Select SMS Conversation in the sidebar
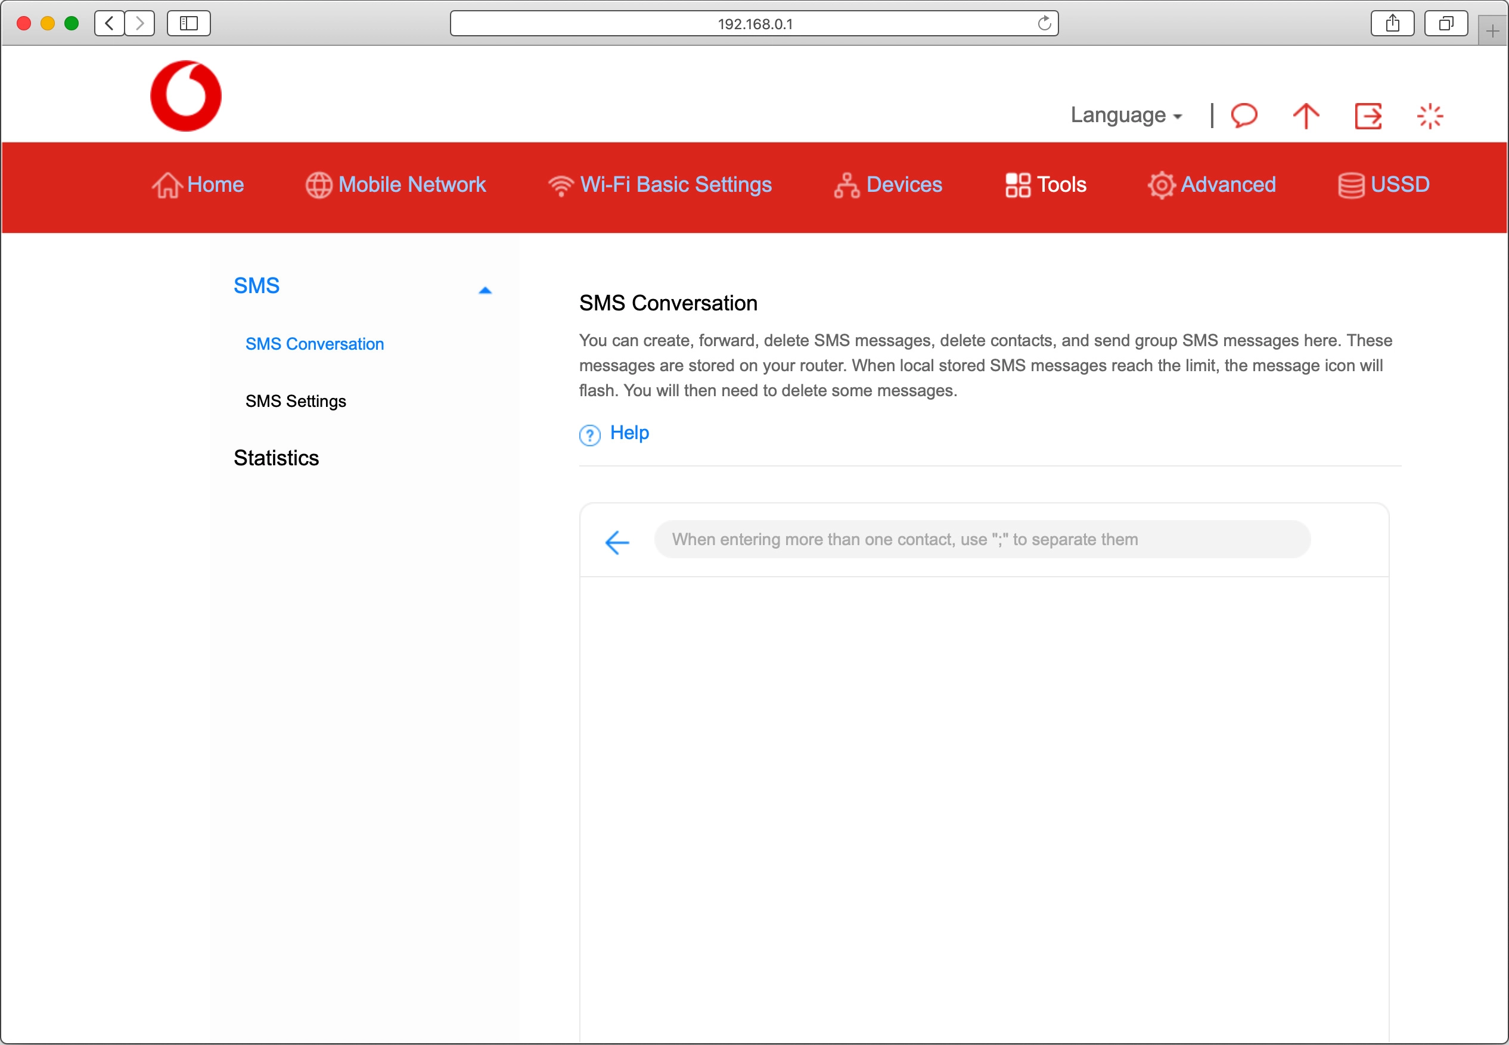Image resolution: width=1509 pixels, height=1045 pixels. click(315, 344)
